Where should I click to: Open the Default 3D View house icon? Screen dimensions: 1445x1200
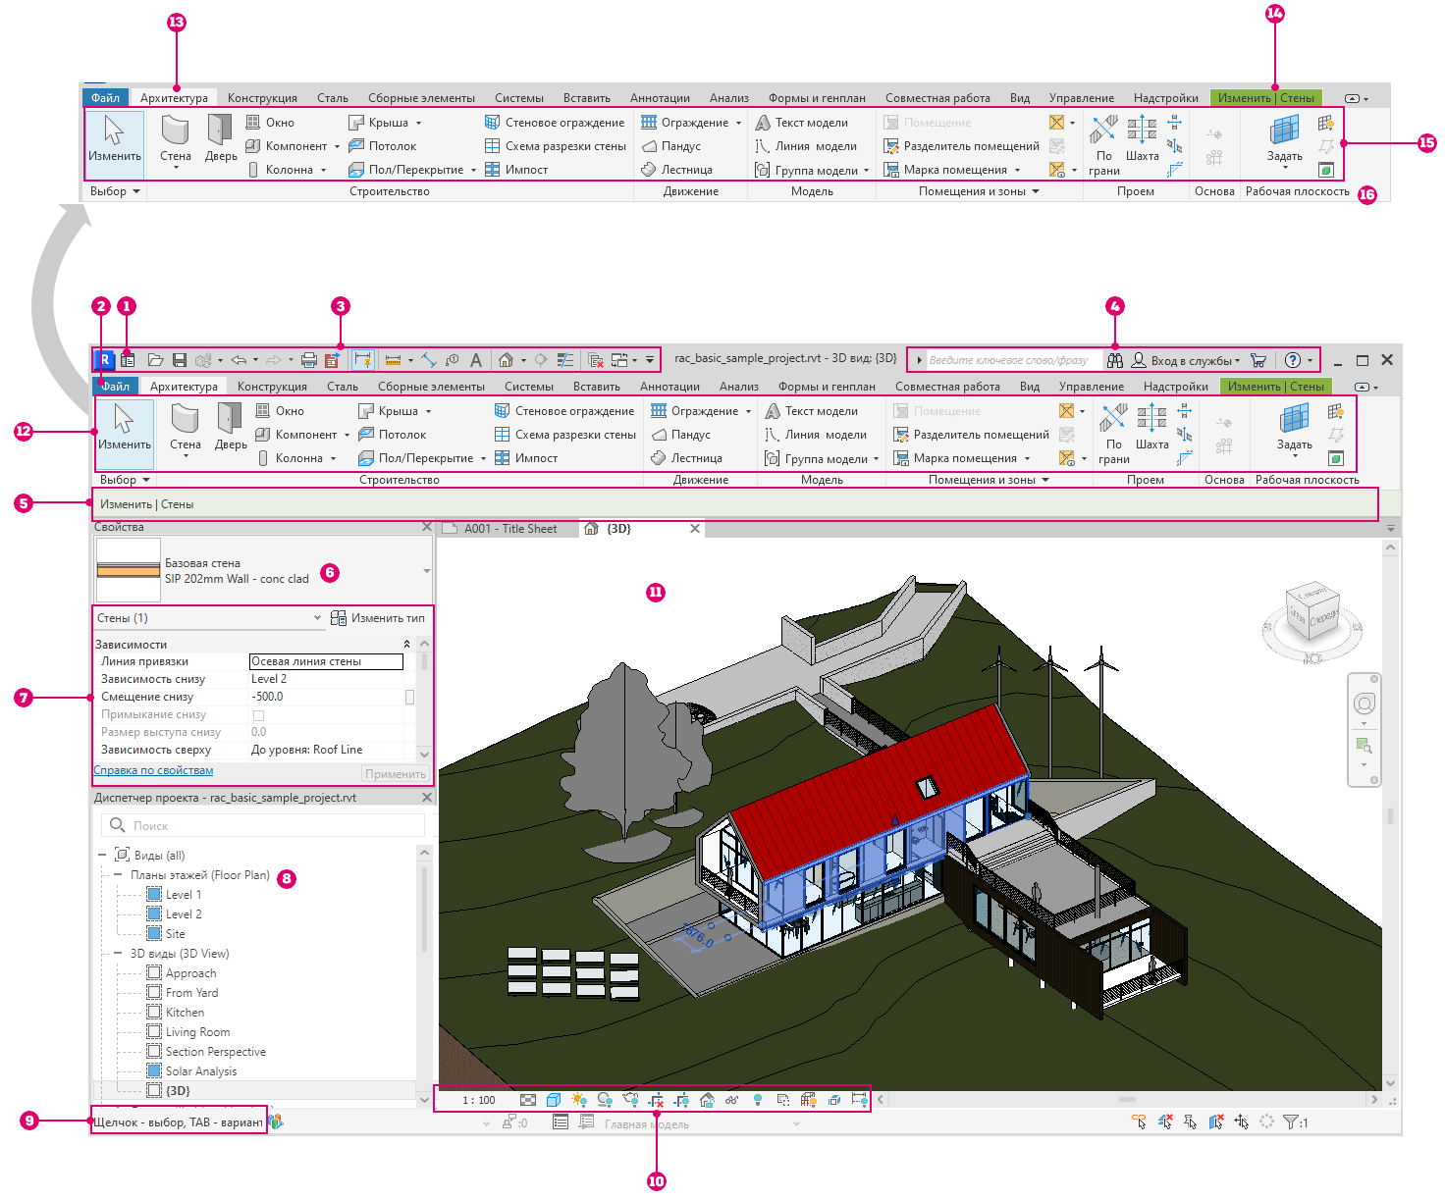(x=506, y=360)
